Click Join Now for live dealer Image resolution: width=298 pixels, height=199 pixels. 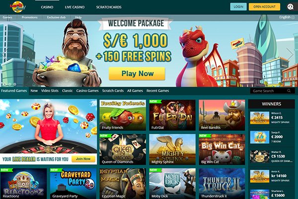point(83,159)
